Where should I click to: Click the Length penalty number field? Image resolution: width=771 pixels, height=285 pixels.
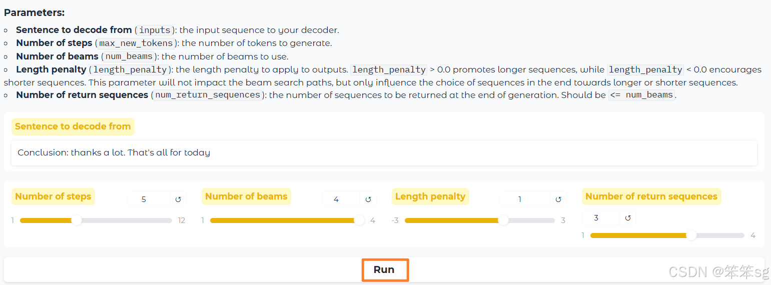(x=524, y=199)
